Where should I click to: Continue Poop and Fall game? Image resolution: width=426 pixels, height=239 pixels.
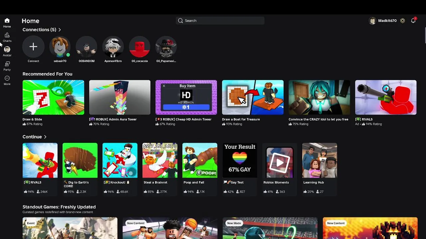point(200,160)
